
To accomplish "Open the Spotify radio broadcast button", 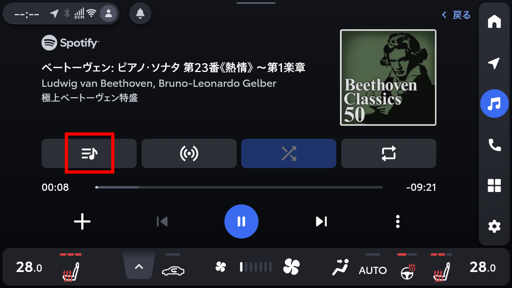I will click(189, 153).
